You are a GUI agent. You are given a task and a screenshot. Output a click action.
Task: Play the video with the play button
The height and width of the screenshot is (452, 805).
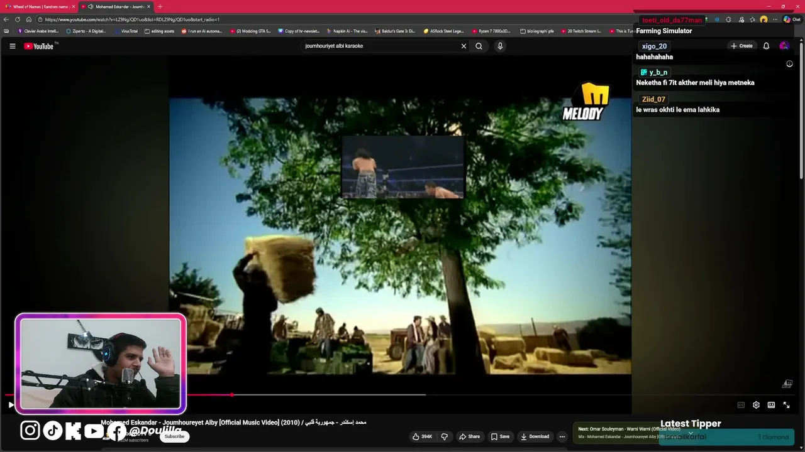tap(11, 405)
